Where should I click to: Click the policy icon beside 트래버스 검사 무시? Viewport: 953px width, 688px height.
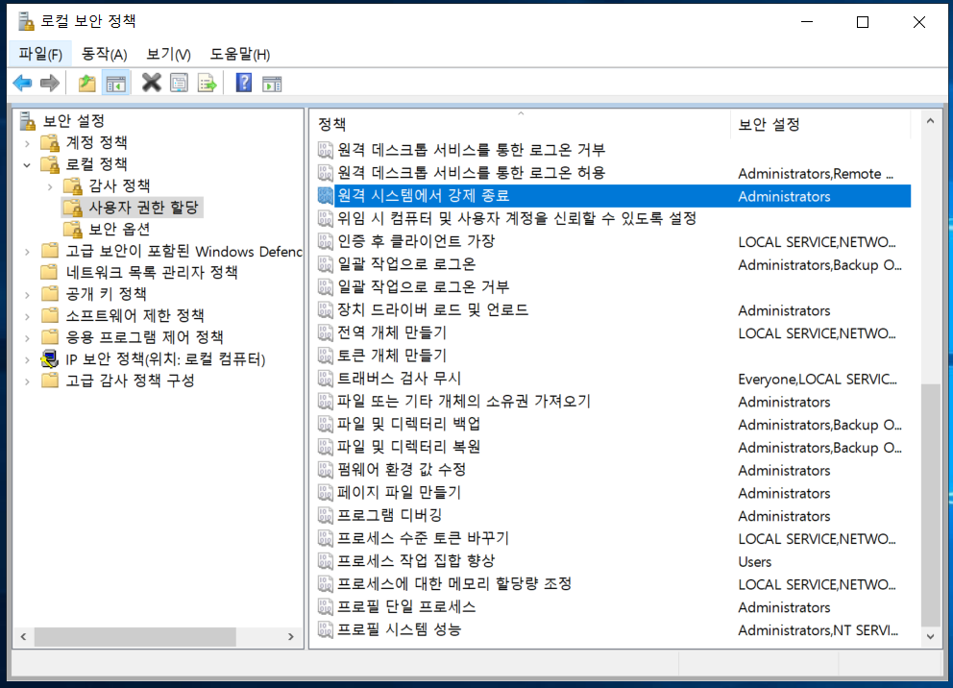click(x=325, y=379)
